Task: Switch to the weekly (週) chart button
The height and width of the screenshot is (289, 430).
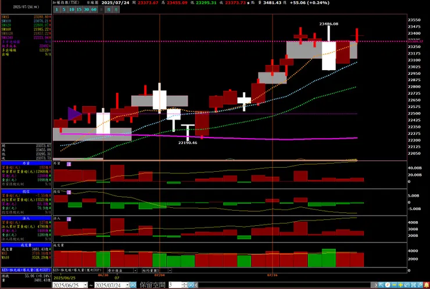Action: pos(109,10)
